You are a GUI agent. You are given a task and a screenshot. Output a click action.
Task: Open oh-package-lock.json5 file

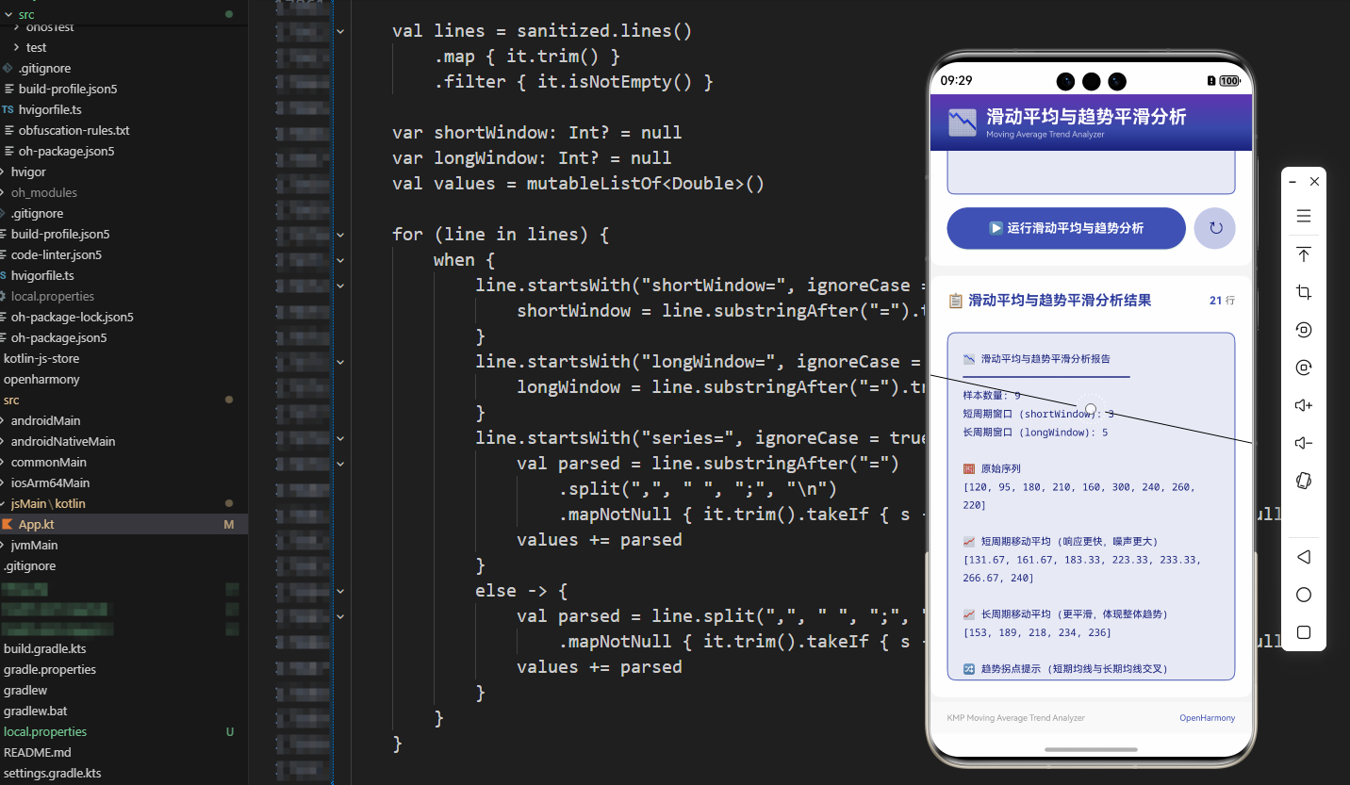click(123, 317)
